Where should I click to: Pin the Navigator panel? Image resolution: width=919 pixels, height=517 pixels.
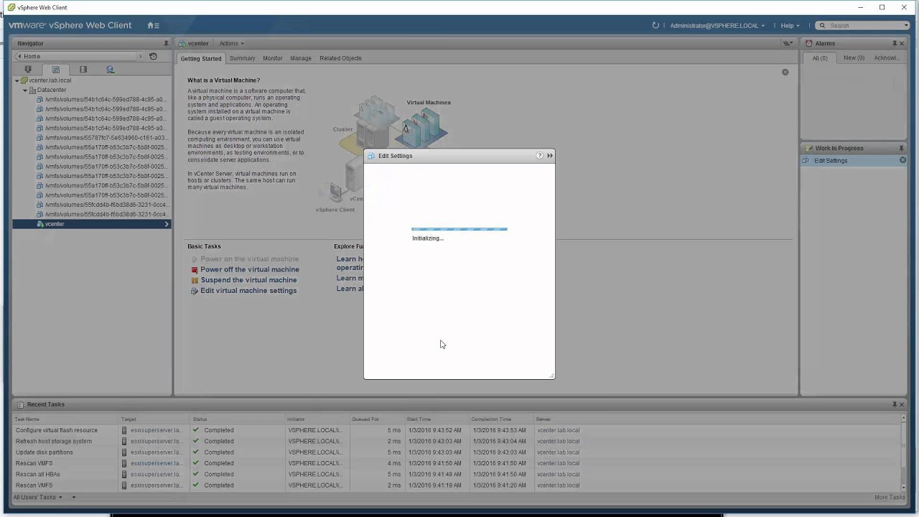point(166,44)
